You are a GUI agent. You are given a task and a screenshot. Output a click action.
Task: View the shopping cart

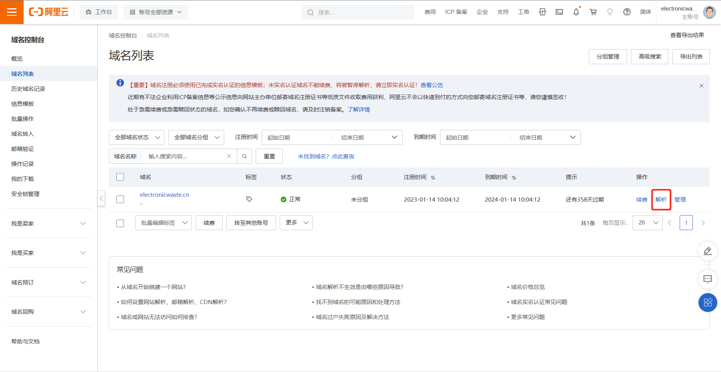(593, 12)
